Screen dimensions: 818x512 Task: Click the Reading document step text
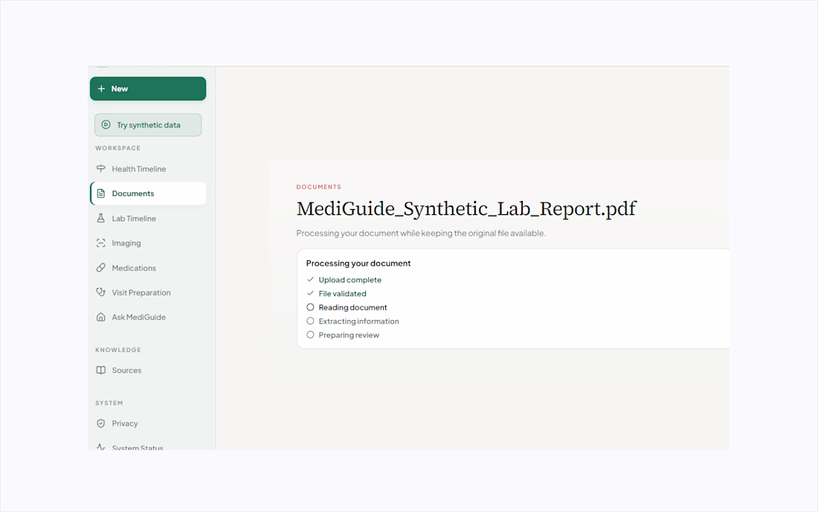[353, 307]
